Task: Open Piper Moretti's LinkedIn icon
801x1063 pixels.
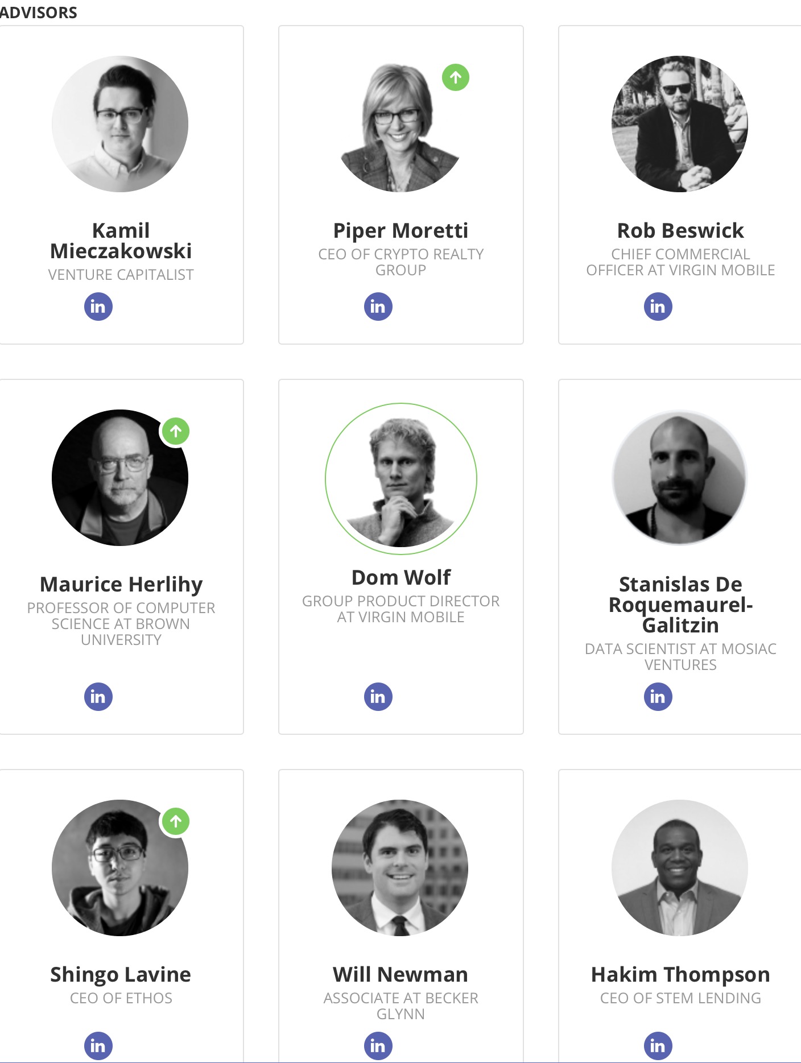Action: click(378, 307)
